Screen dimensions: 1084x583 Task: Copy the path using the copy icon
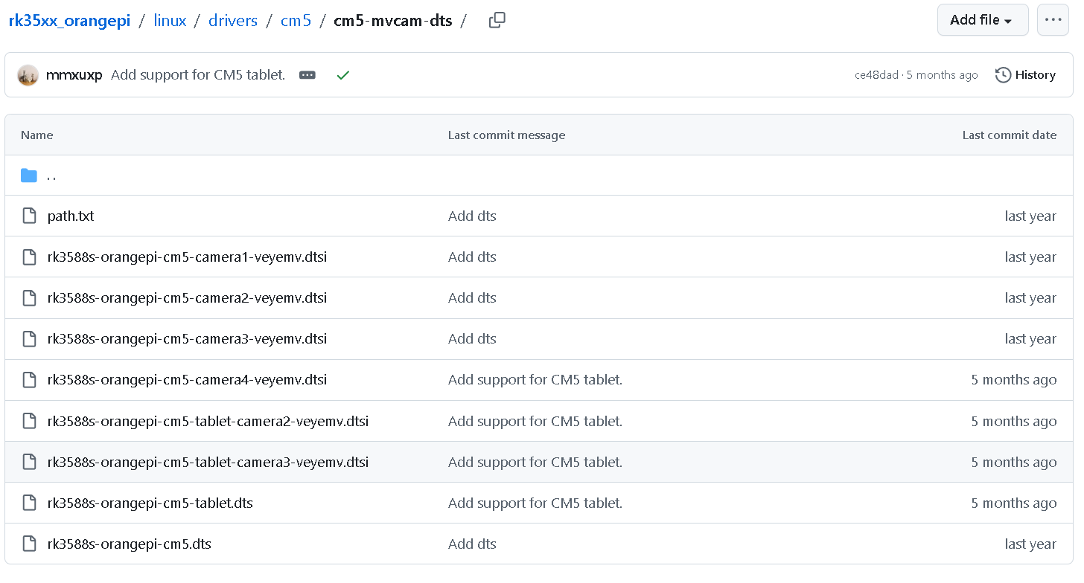[497, 21]
